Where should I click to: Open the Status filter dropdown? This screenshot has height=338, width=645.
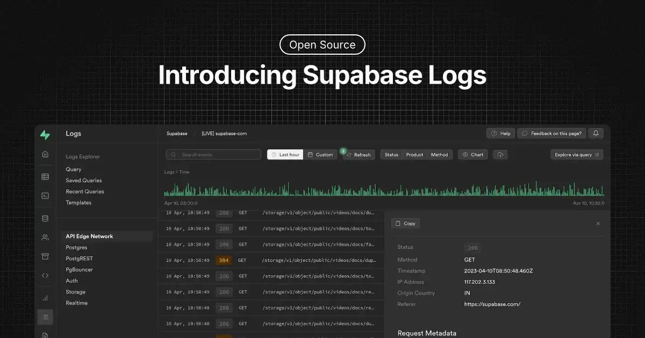391,155
